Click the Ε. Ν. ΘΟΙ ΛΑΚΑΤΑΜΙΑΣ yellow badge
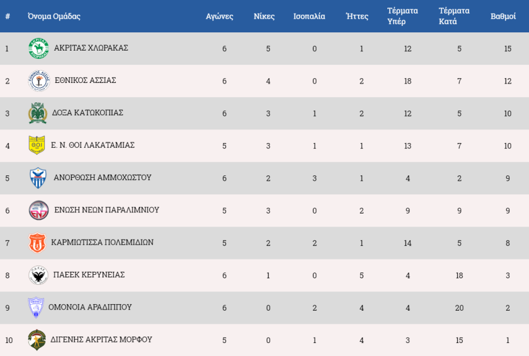This screenshot has width=529, height=356. pyautogui.click(x=37, y=145)
